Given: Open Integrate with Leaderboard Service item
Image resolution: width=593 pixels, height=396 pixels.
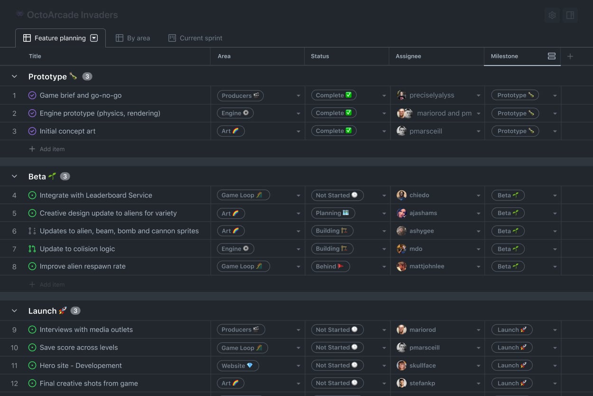Looking at the screenshot, I should [x=96, y=195].
